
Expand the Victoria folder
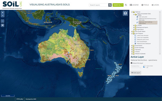(132, 52)
